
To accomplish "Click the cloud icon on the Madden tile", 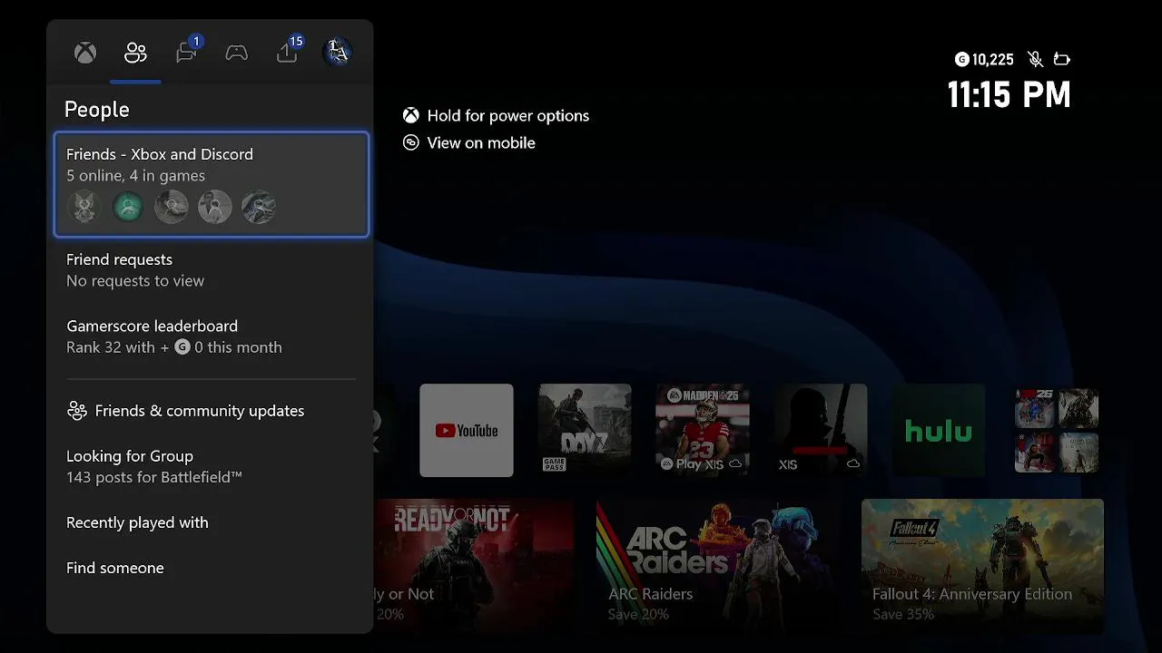I will pos(736,463).
